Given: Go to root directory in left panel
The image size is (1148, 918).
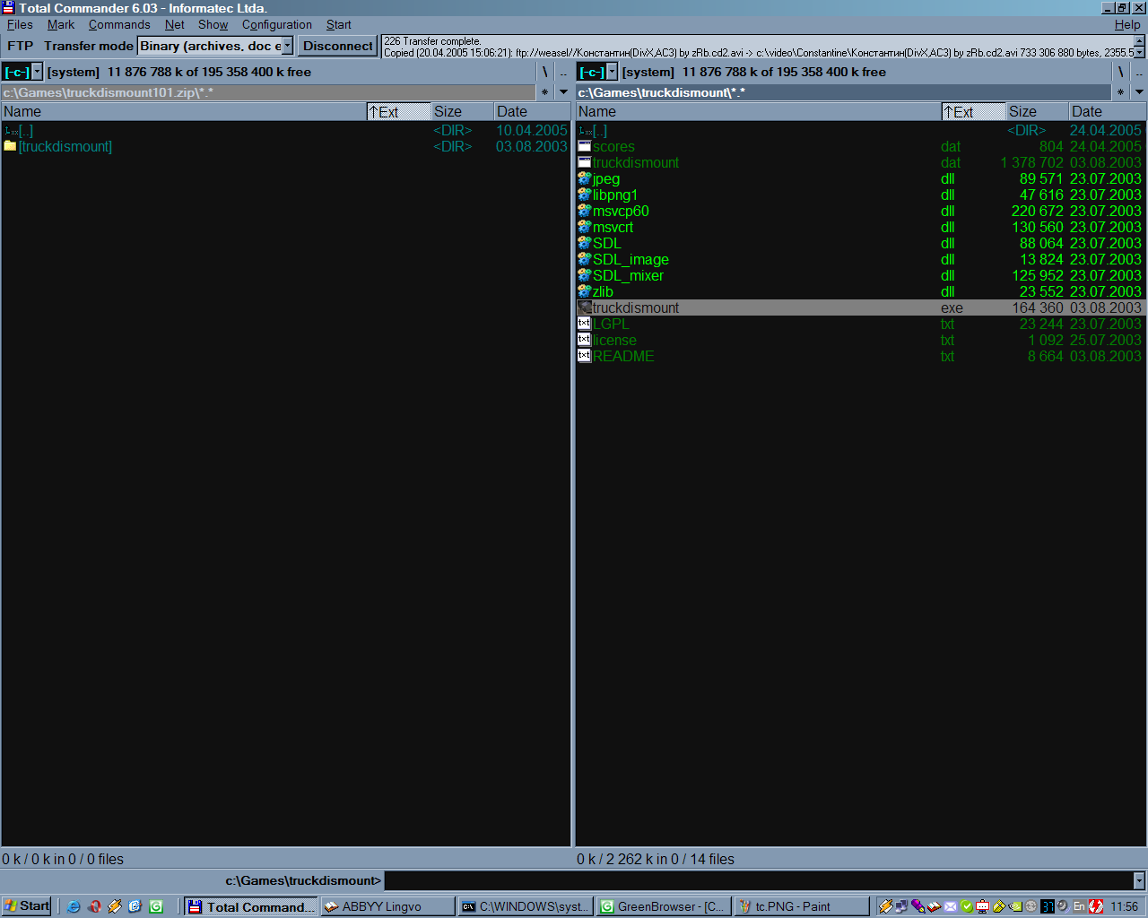Looking at the screenshot, I should 544,72.
